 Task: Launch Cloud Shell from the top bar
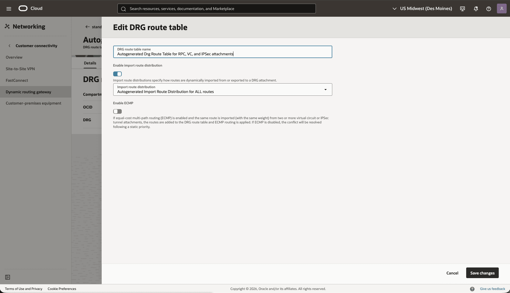point(462,9)
